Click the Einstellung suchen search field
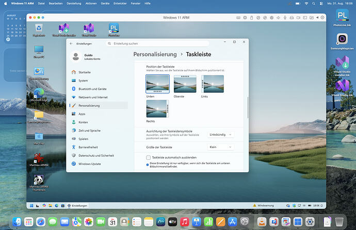Viewport: 356px width, 230px height. tap(157, 43)
